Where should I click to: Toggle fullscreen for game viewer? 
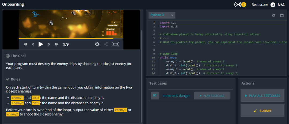coord(115,44)
